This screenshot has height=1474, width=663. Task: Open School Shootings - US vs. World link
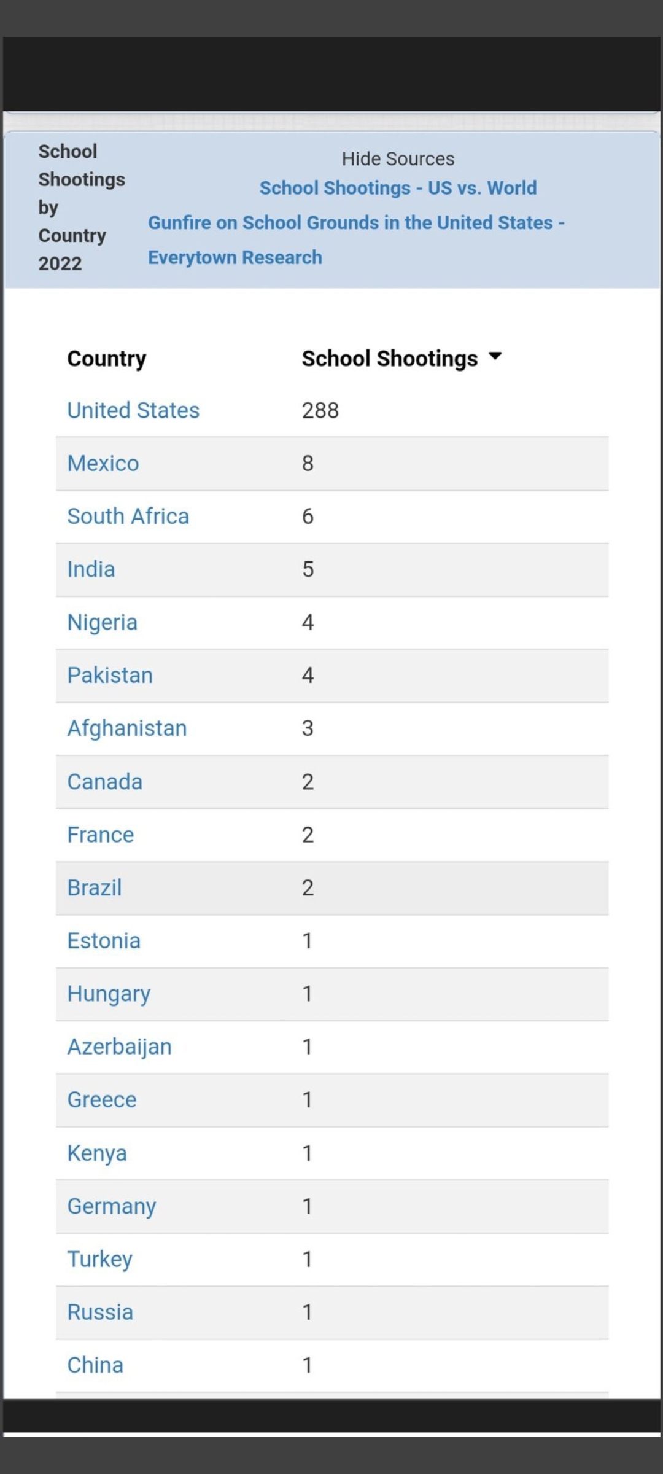[398, 188]
